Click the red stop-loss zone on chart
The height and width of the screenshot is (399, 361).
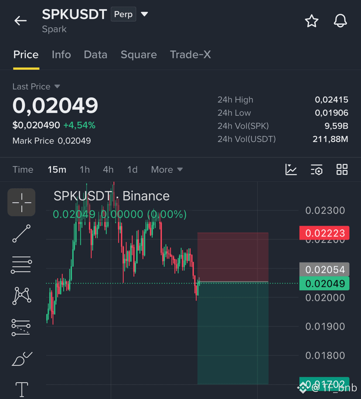pyautogui.click(x=233, y=257)
